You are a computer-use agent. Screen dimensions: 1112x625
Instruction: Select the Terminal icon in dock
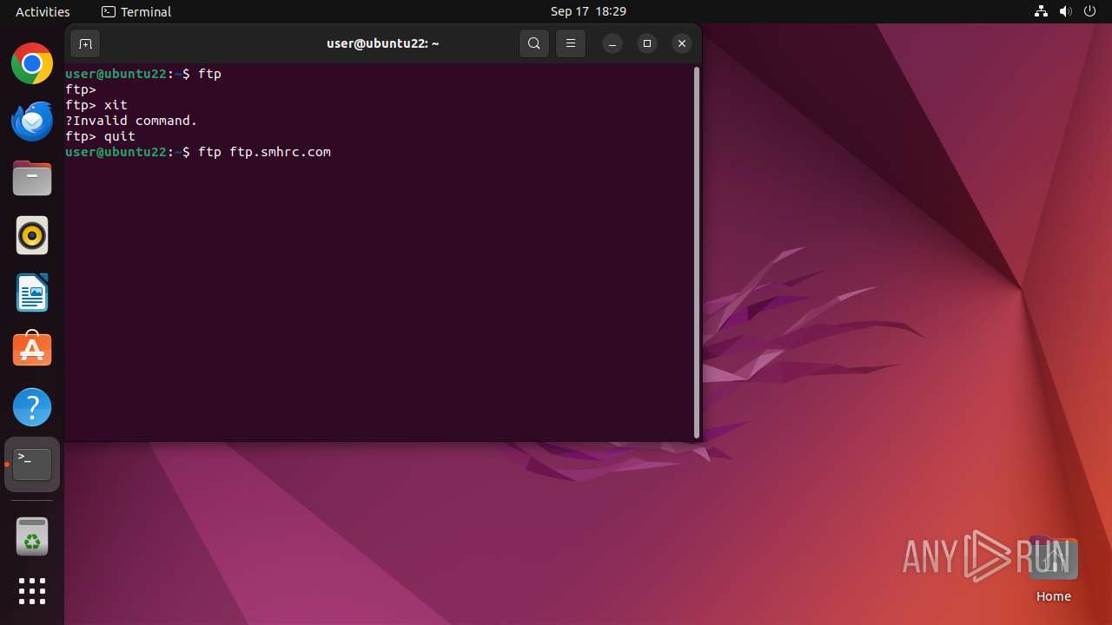32,464
